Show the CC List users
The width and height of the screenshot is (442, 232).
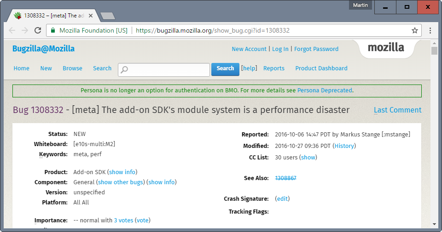[308, 158]
